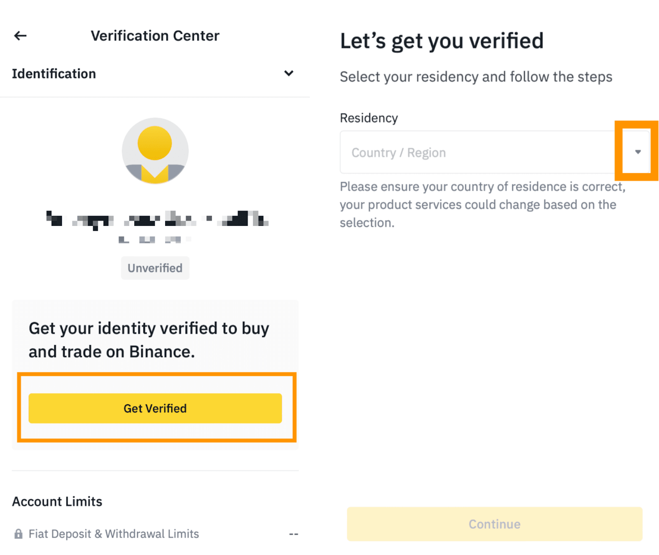659x555 pixels.
Task: Click the "Select your residency" subtitle
Action: click(x=476, y=77)
